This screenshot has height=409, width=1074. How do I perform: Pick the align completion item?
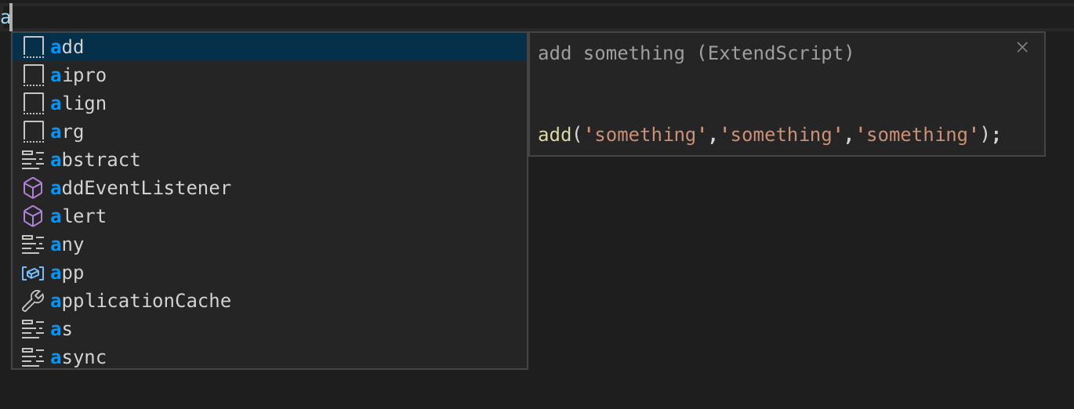[x=78, y=103]
